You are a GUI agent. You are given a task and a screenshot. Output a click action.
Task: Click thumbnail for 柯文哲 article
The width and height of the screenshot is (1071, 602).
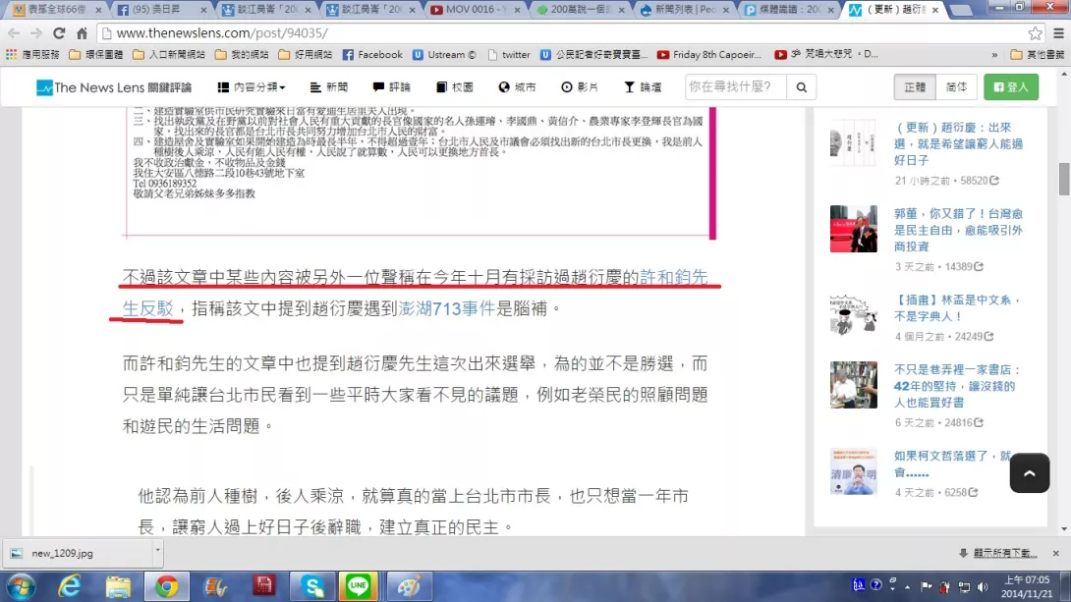[853, 471]
